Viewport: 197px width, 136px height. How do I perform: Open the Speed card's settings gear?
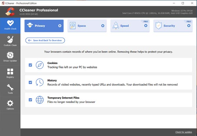(146, 26)
